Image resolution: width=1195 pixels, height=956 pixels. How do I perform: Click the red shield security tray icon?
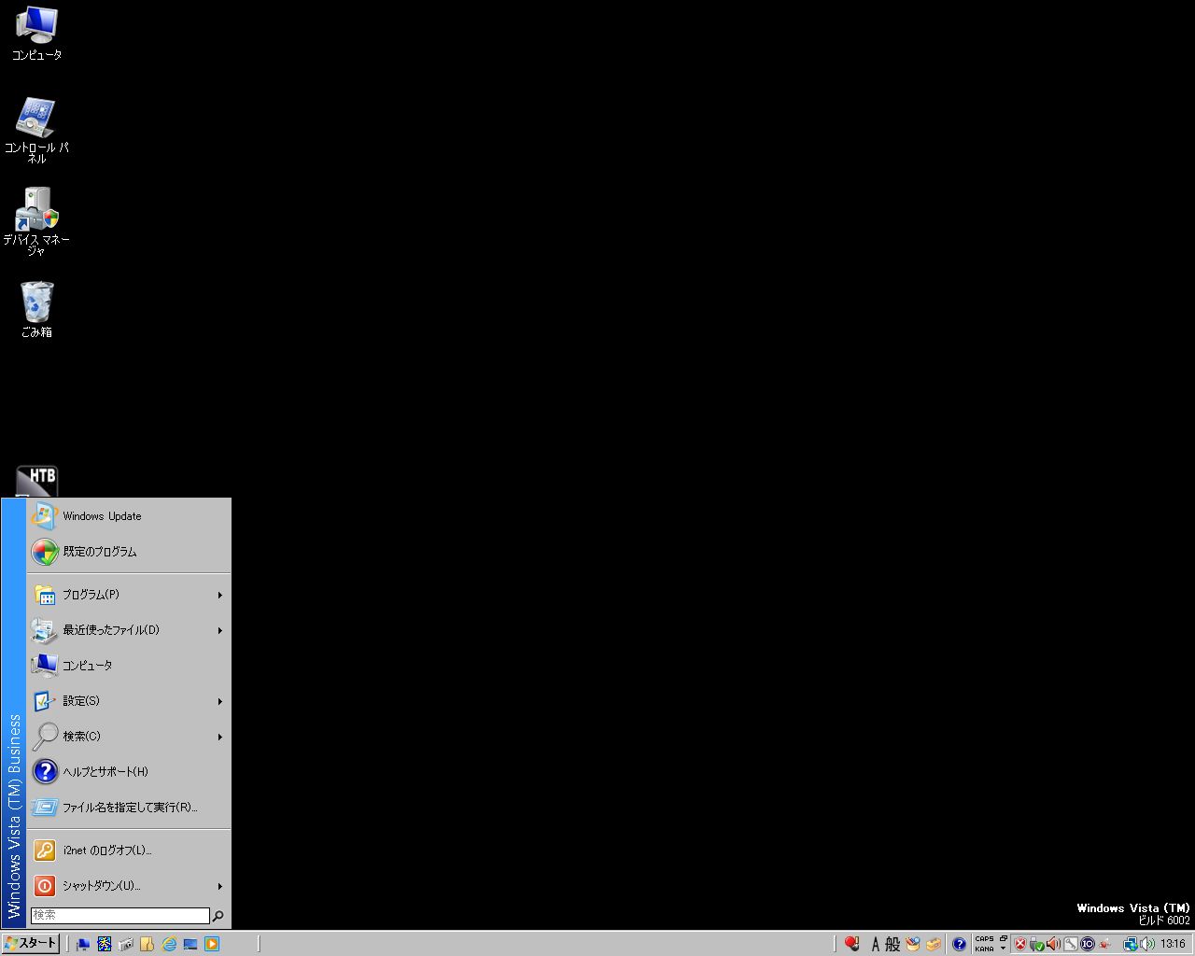coord(1020,944)
